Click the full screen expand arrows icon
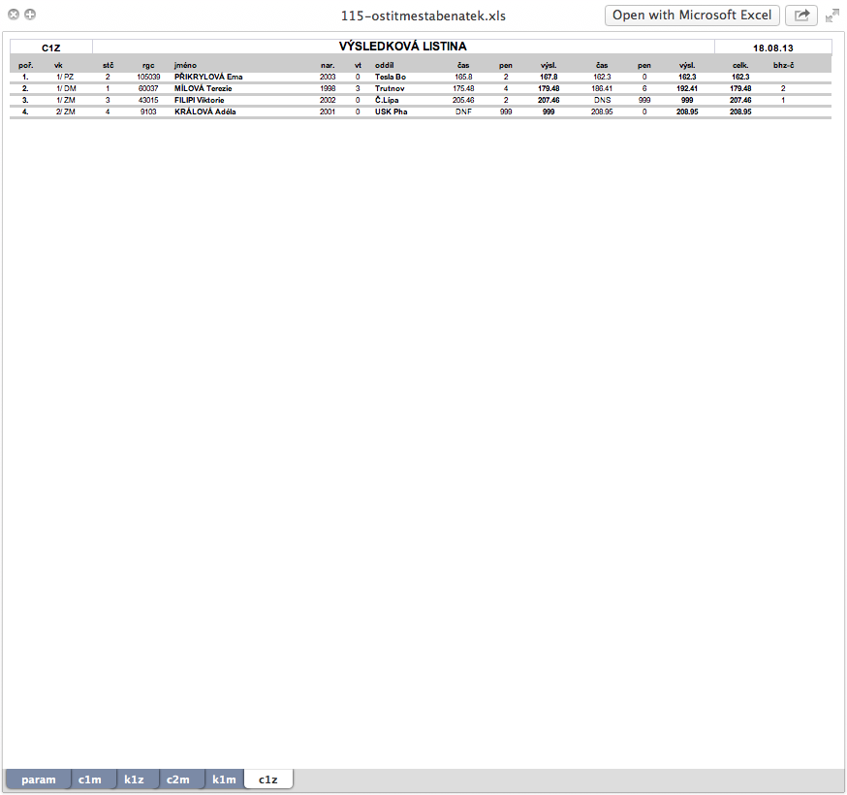The height and width of the screenshot is (795, 847). [832, 16]
